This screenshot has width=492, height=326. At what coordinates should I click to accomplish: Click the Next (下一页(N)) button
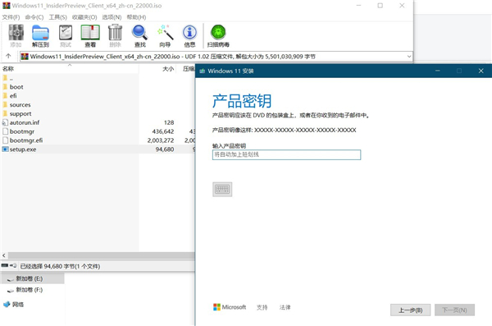coord(454,310)
